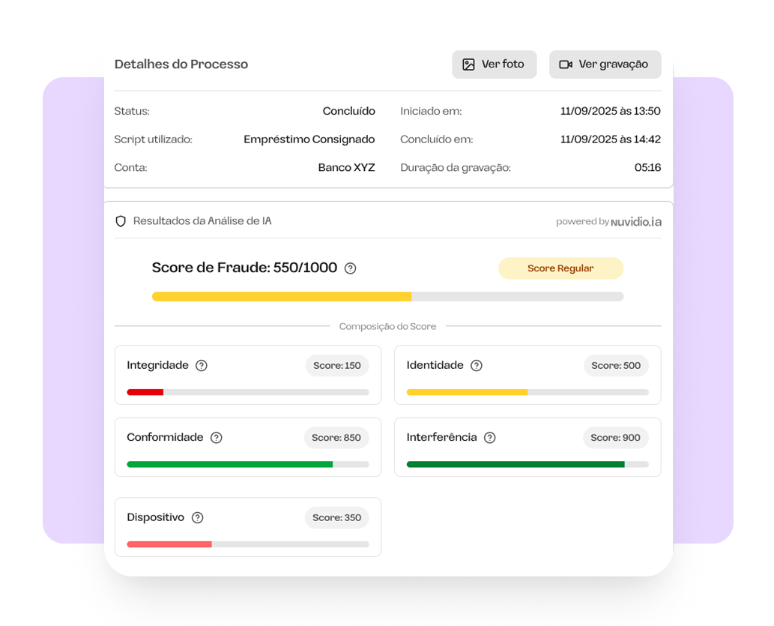Click the Score Regular badge
Viewport: 774px width, 626px height.
click(x=560, y=268)
